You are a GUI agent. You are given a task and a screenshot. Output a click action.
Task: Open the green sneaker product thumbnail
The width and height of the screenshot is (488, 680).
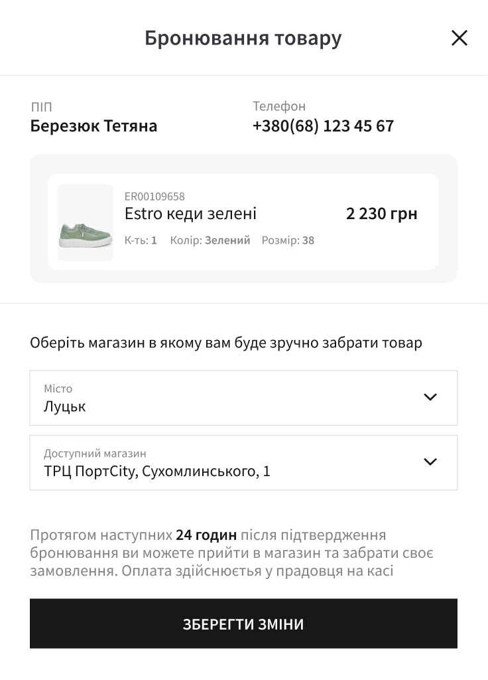[86, 222]
